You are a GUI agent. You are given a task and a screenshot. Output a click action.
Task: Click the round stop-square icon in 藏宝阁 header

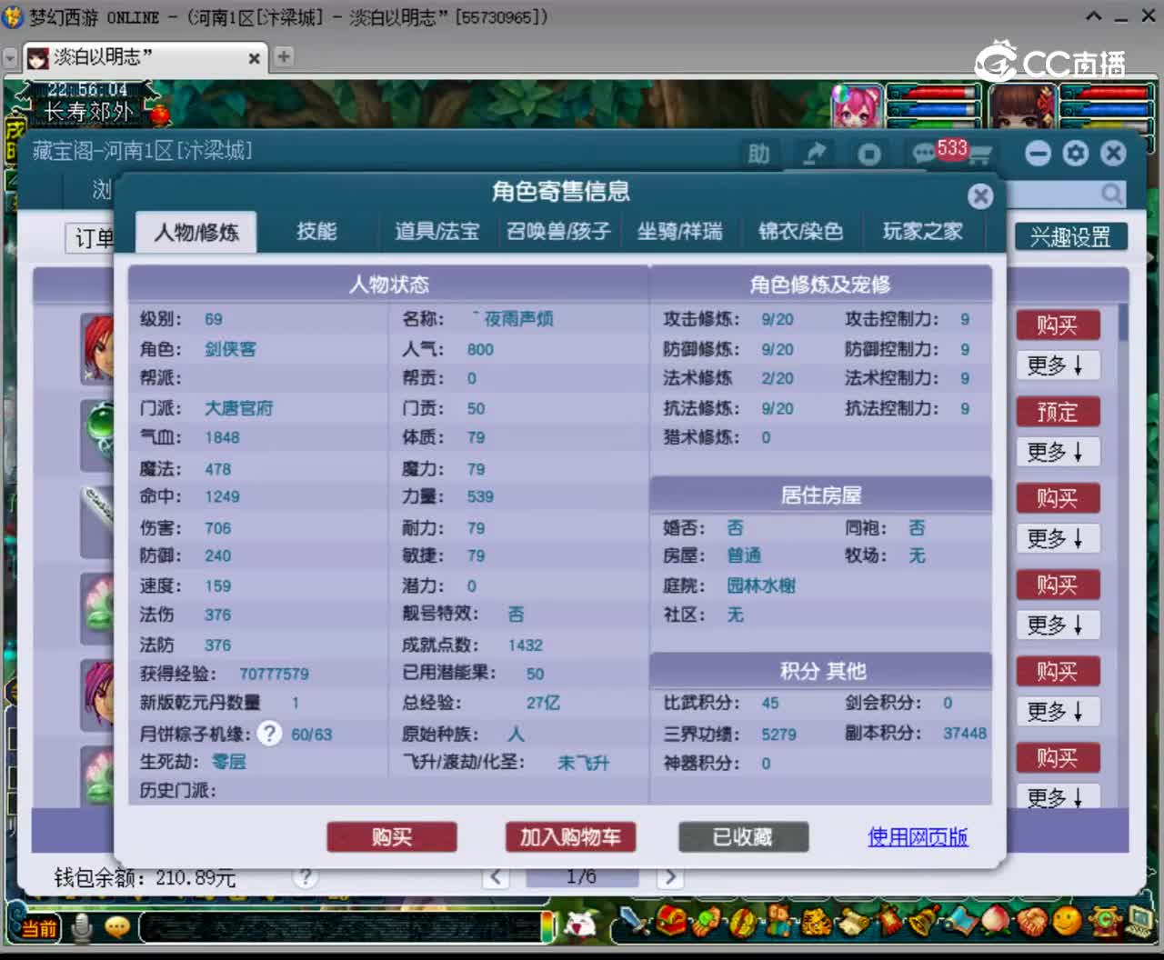(x=869, y=155)
